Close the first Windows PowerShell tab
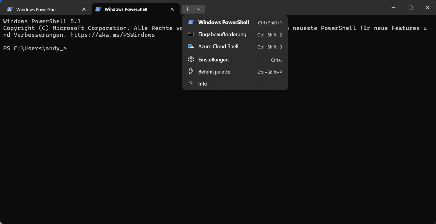The image size is (436, 224). click(84, 9)
